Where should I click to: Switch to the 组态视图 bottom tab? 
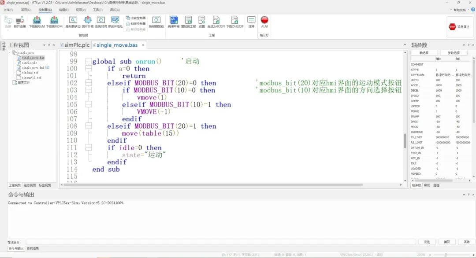pos(30,185)
